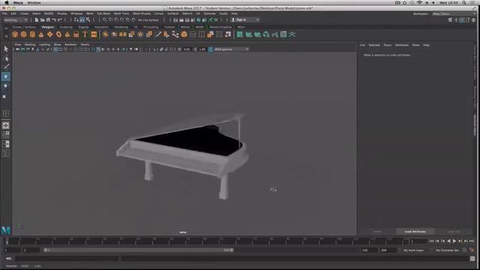The image size is (480, 270).
Task: Click the Multi-Cut knife shelf icon
Action: (158, 34)
